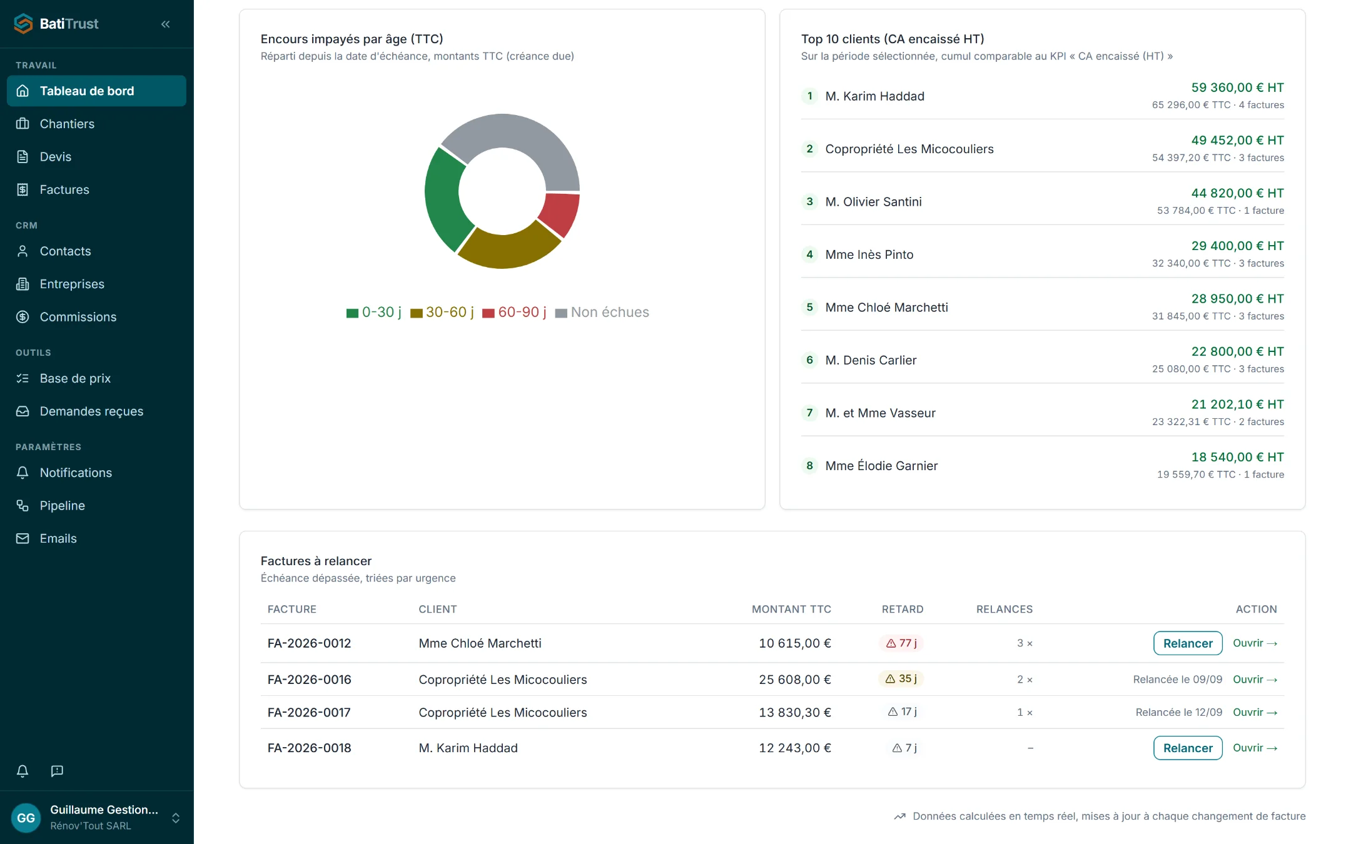Click the bottom sidebar bell icon
Image resolution: width=1351 pixels, height=844 pixels.
[x=23, y=771]
